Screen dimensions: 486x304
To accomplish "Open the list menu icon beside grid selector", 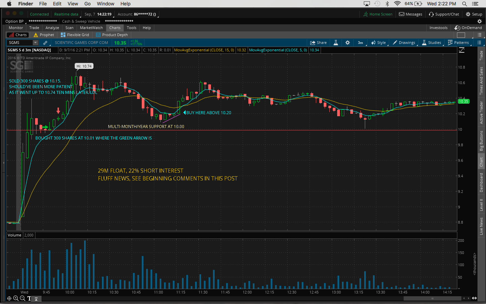I will tap(479, 35).
